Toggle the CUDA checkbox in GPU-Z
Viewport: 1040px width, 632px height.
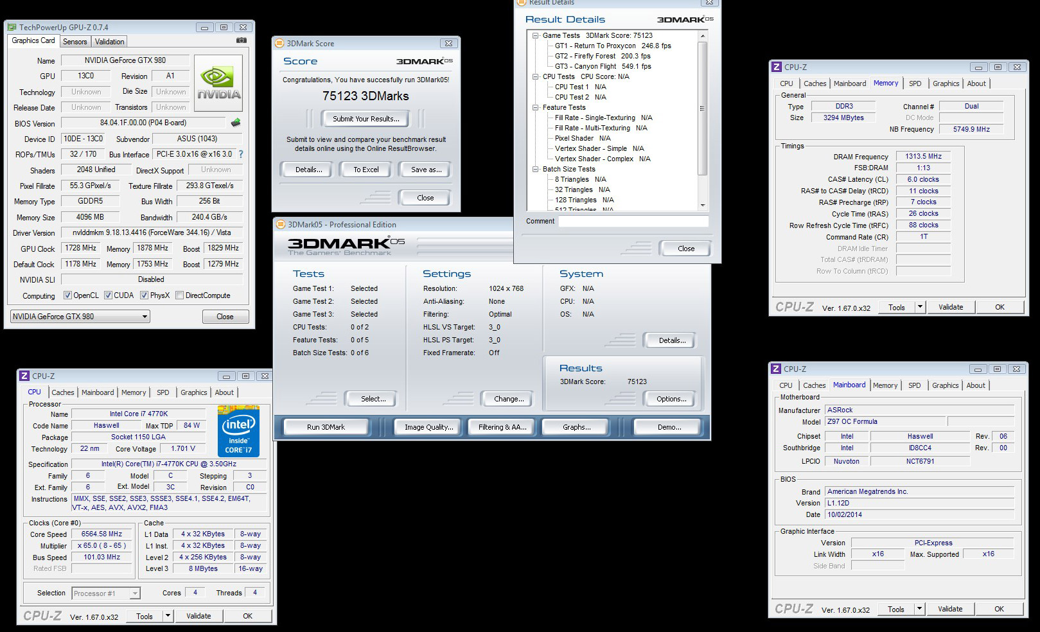[108, 295]
